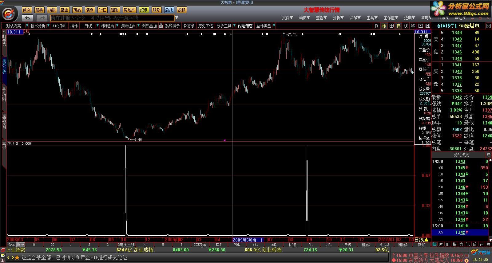Click the window layout icon in the toolbar

point(420,26)
